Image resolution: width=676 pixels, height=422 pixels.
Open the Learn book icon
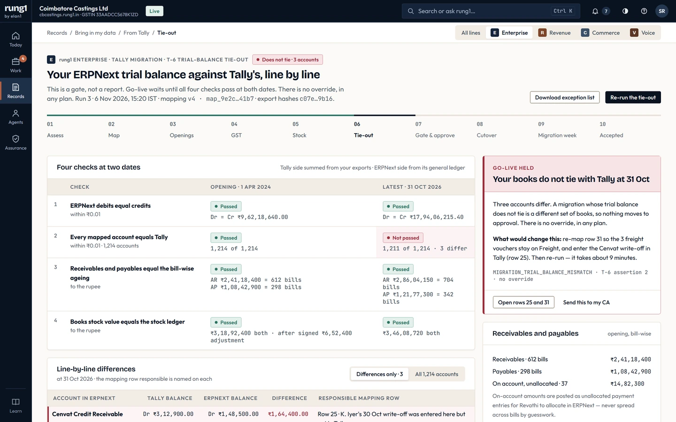[x=15, y=406]
